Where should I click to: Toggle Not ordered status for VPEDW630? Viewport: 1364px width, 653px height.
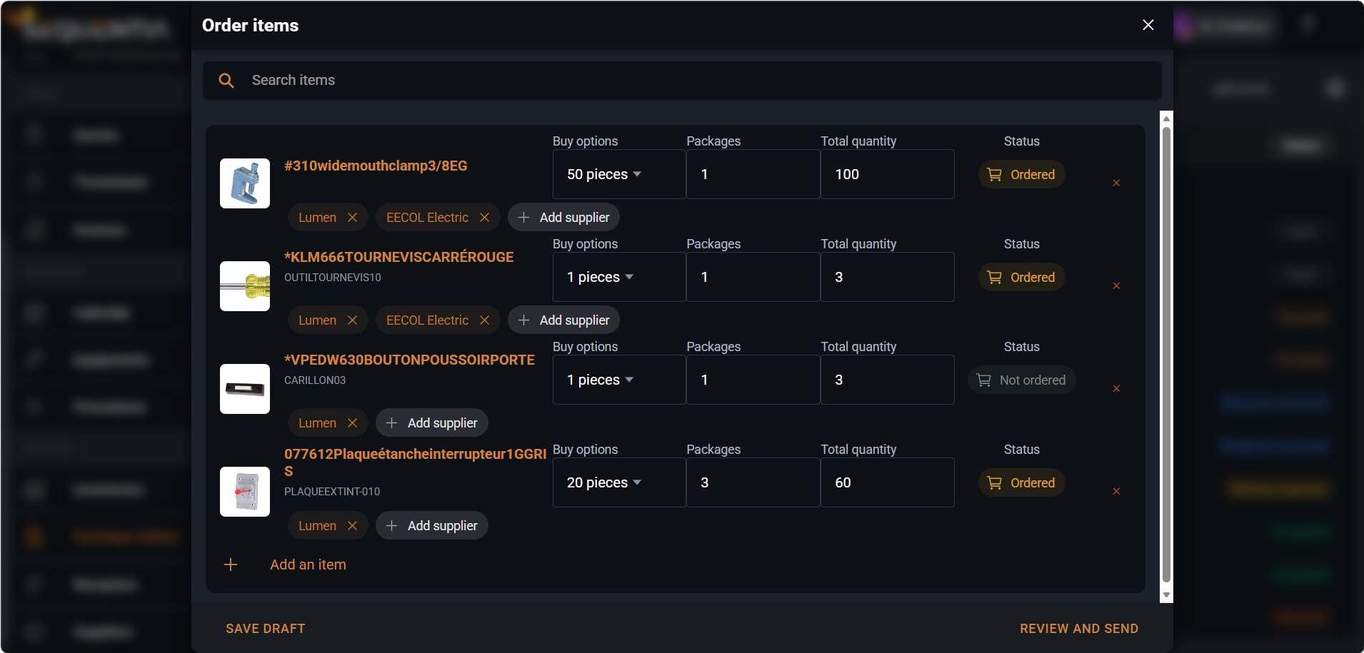(1021, 380)
